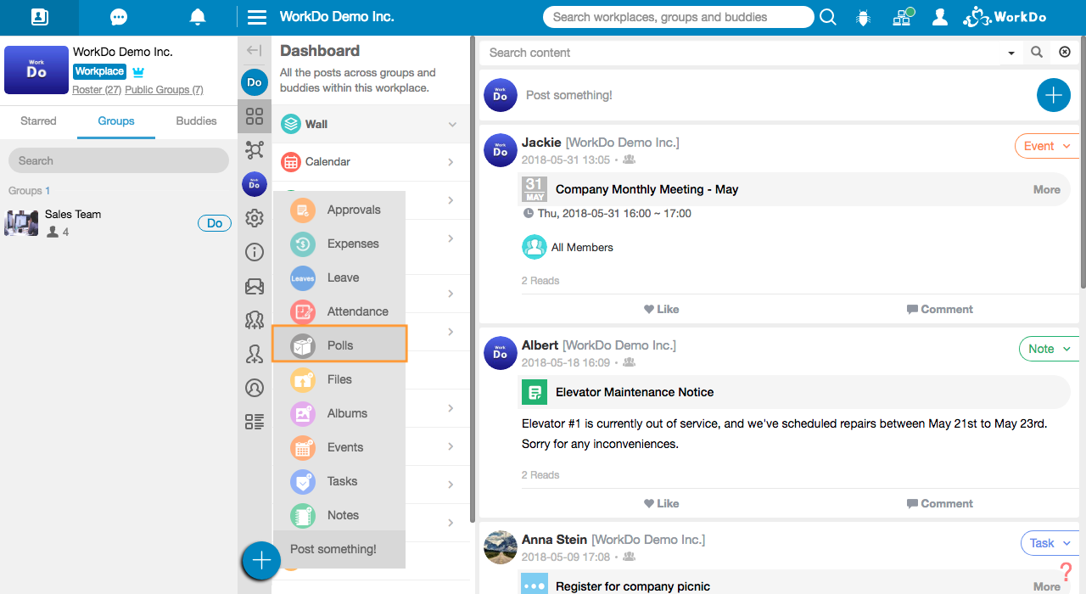Viewport: 1086px width, 594px height.
Task: Open the Search content dropdown arrow
Action: pyautogui.click(x=1011, y=53)
